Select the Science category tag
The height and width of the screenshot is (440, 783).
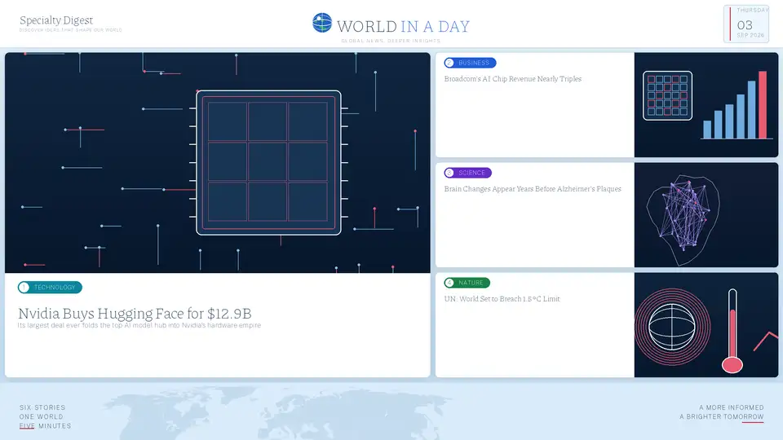[x=468, y=173]
